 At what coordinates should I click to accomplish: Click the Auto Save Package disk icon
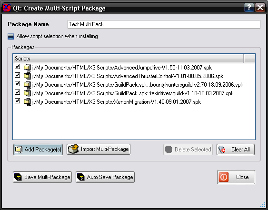click(80, 177)
